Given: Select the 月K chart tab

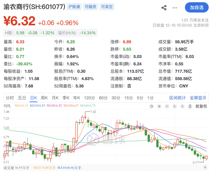Looking at the screenshot, I should pyautogui.click(x=55, y=98).
